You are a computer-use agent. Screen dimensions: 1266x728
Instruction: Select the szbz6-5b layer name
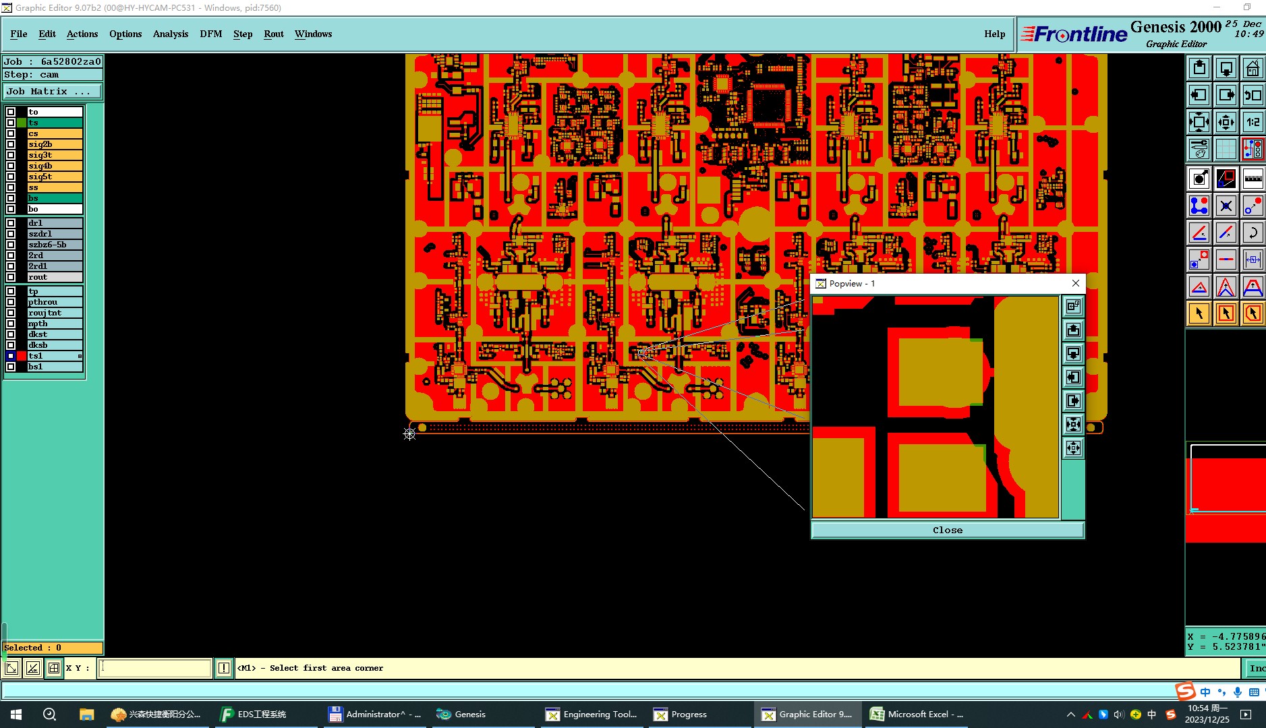point(55,245)
